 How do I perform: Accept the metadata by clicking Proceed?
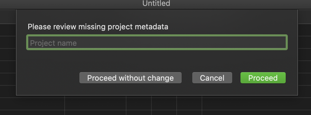[263, 78]
